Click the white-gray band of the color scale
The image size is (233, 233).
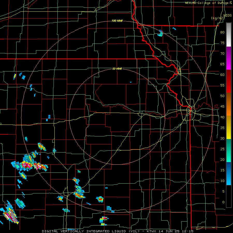[x=229, y=35]
